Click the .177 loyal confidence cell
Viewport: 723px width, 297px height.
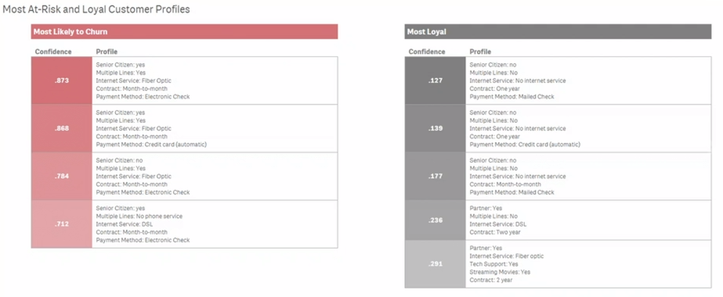[x=436, y=176]
